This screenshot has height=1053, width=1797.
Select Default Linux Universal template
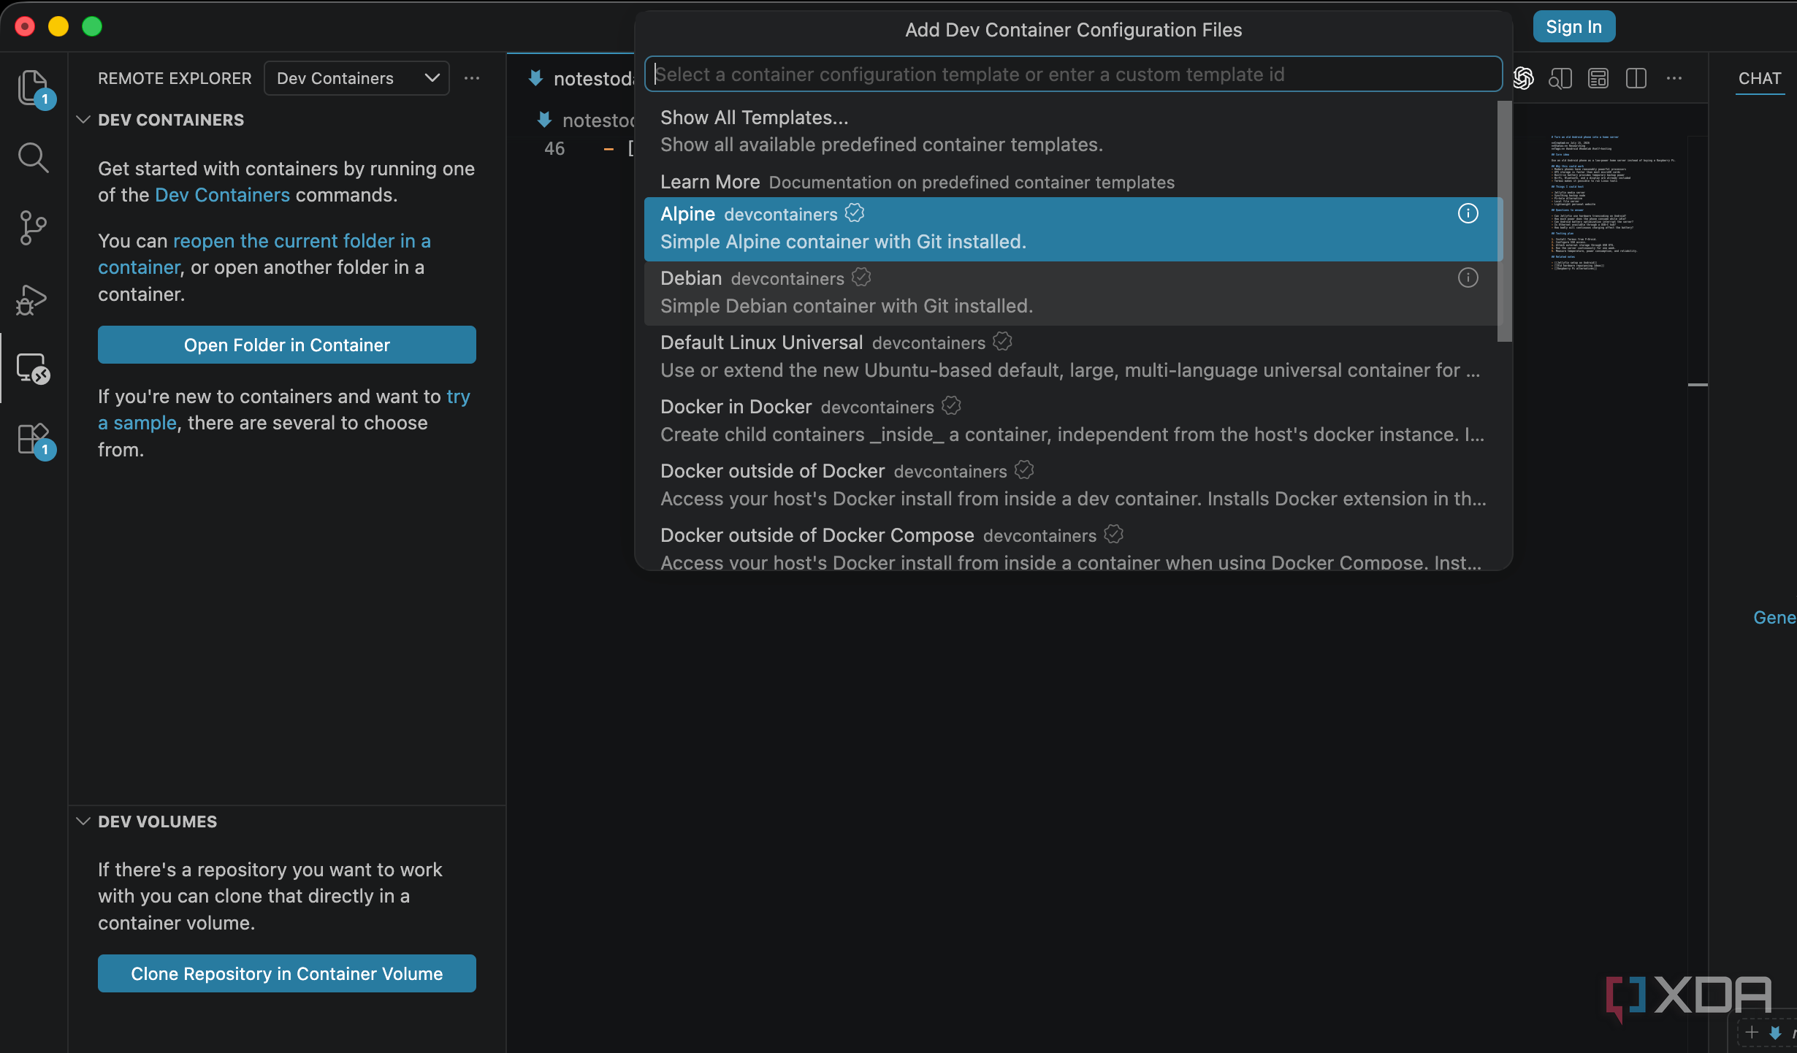click(x=1071, y=357)
